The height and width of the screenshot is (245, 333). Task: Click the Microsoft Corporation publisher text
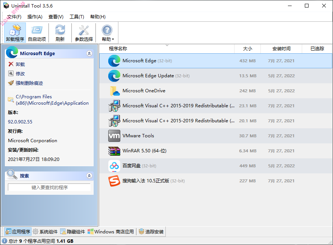point(32,141)
